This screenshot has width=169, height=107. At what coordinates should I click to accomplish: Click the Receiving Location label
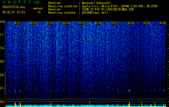[x=63, y=6]
